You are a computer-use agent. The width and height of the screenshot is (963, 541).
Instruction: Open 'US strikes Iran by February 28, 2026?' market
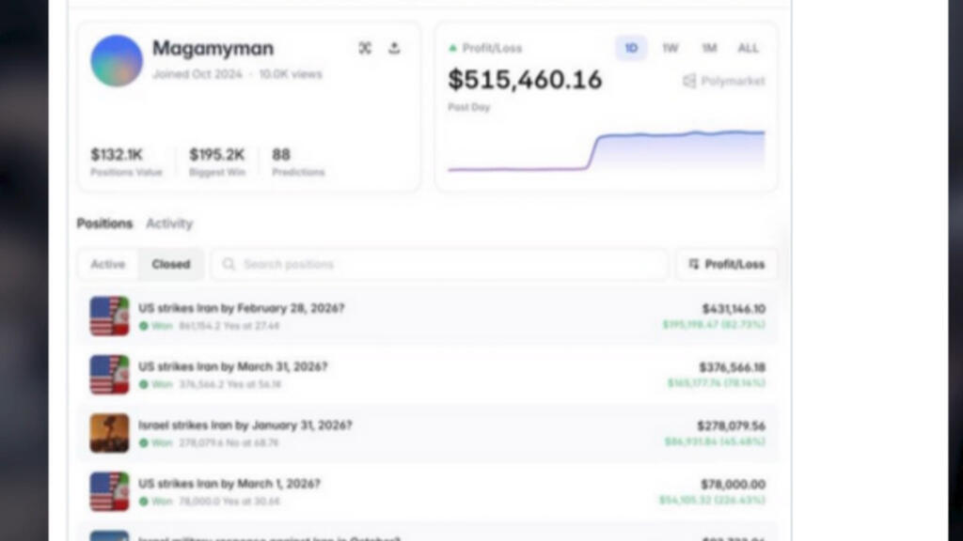pos(242,308)
